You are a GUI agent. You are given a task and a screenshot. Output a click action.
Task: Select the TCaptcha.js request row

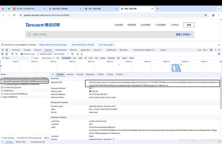click(x=25, y=91)
